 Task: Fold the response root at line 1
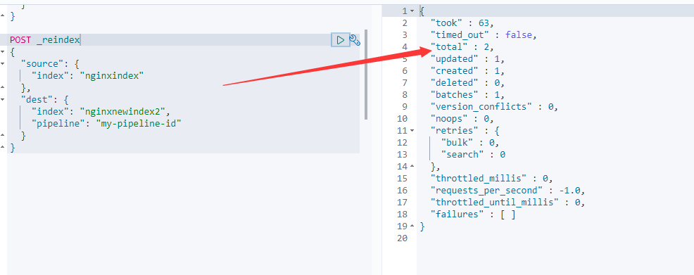click(x=412, y=11)
